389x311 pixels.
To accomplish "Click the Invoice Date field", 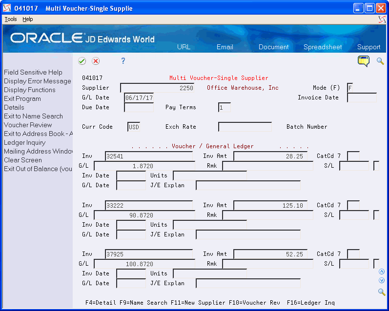I will coord(362,97).
